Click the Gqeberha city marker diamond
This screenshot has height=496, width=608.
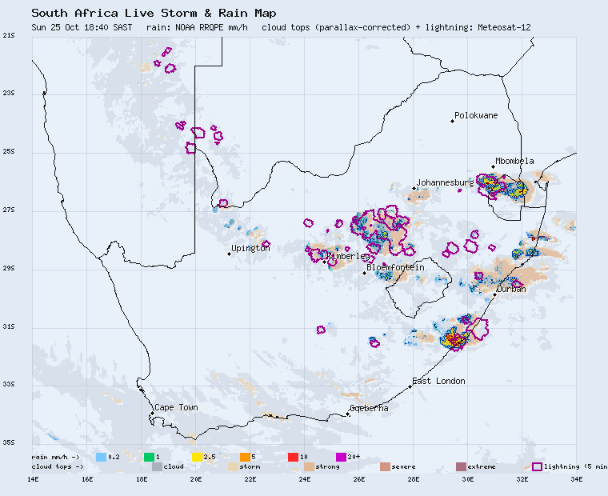pos(348,414)
